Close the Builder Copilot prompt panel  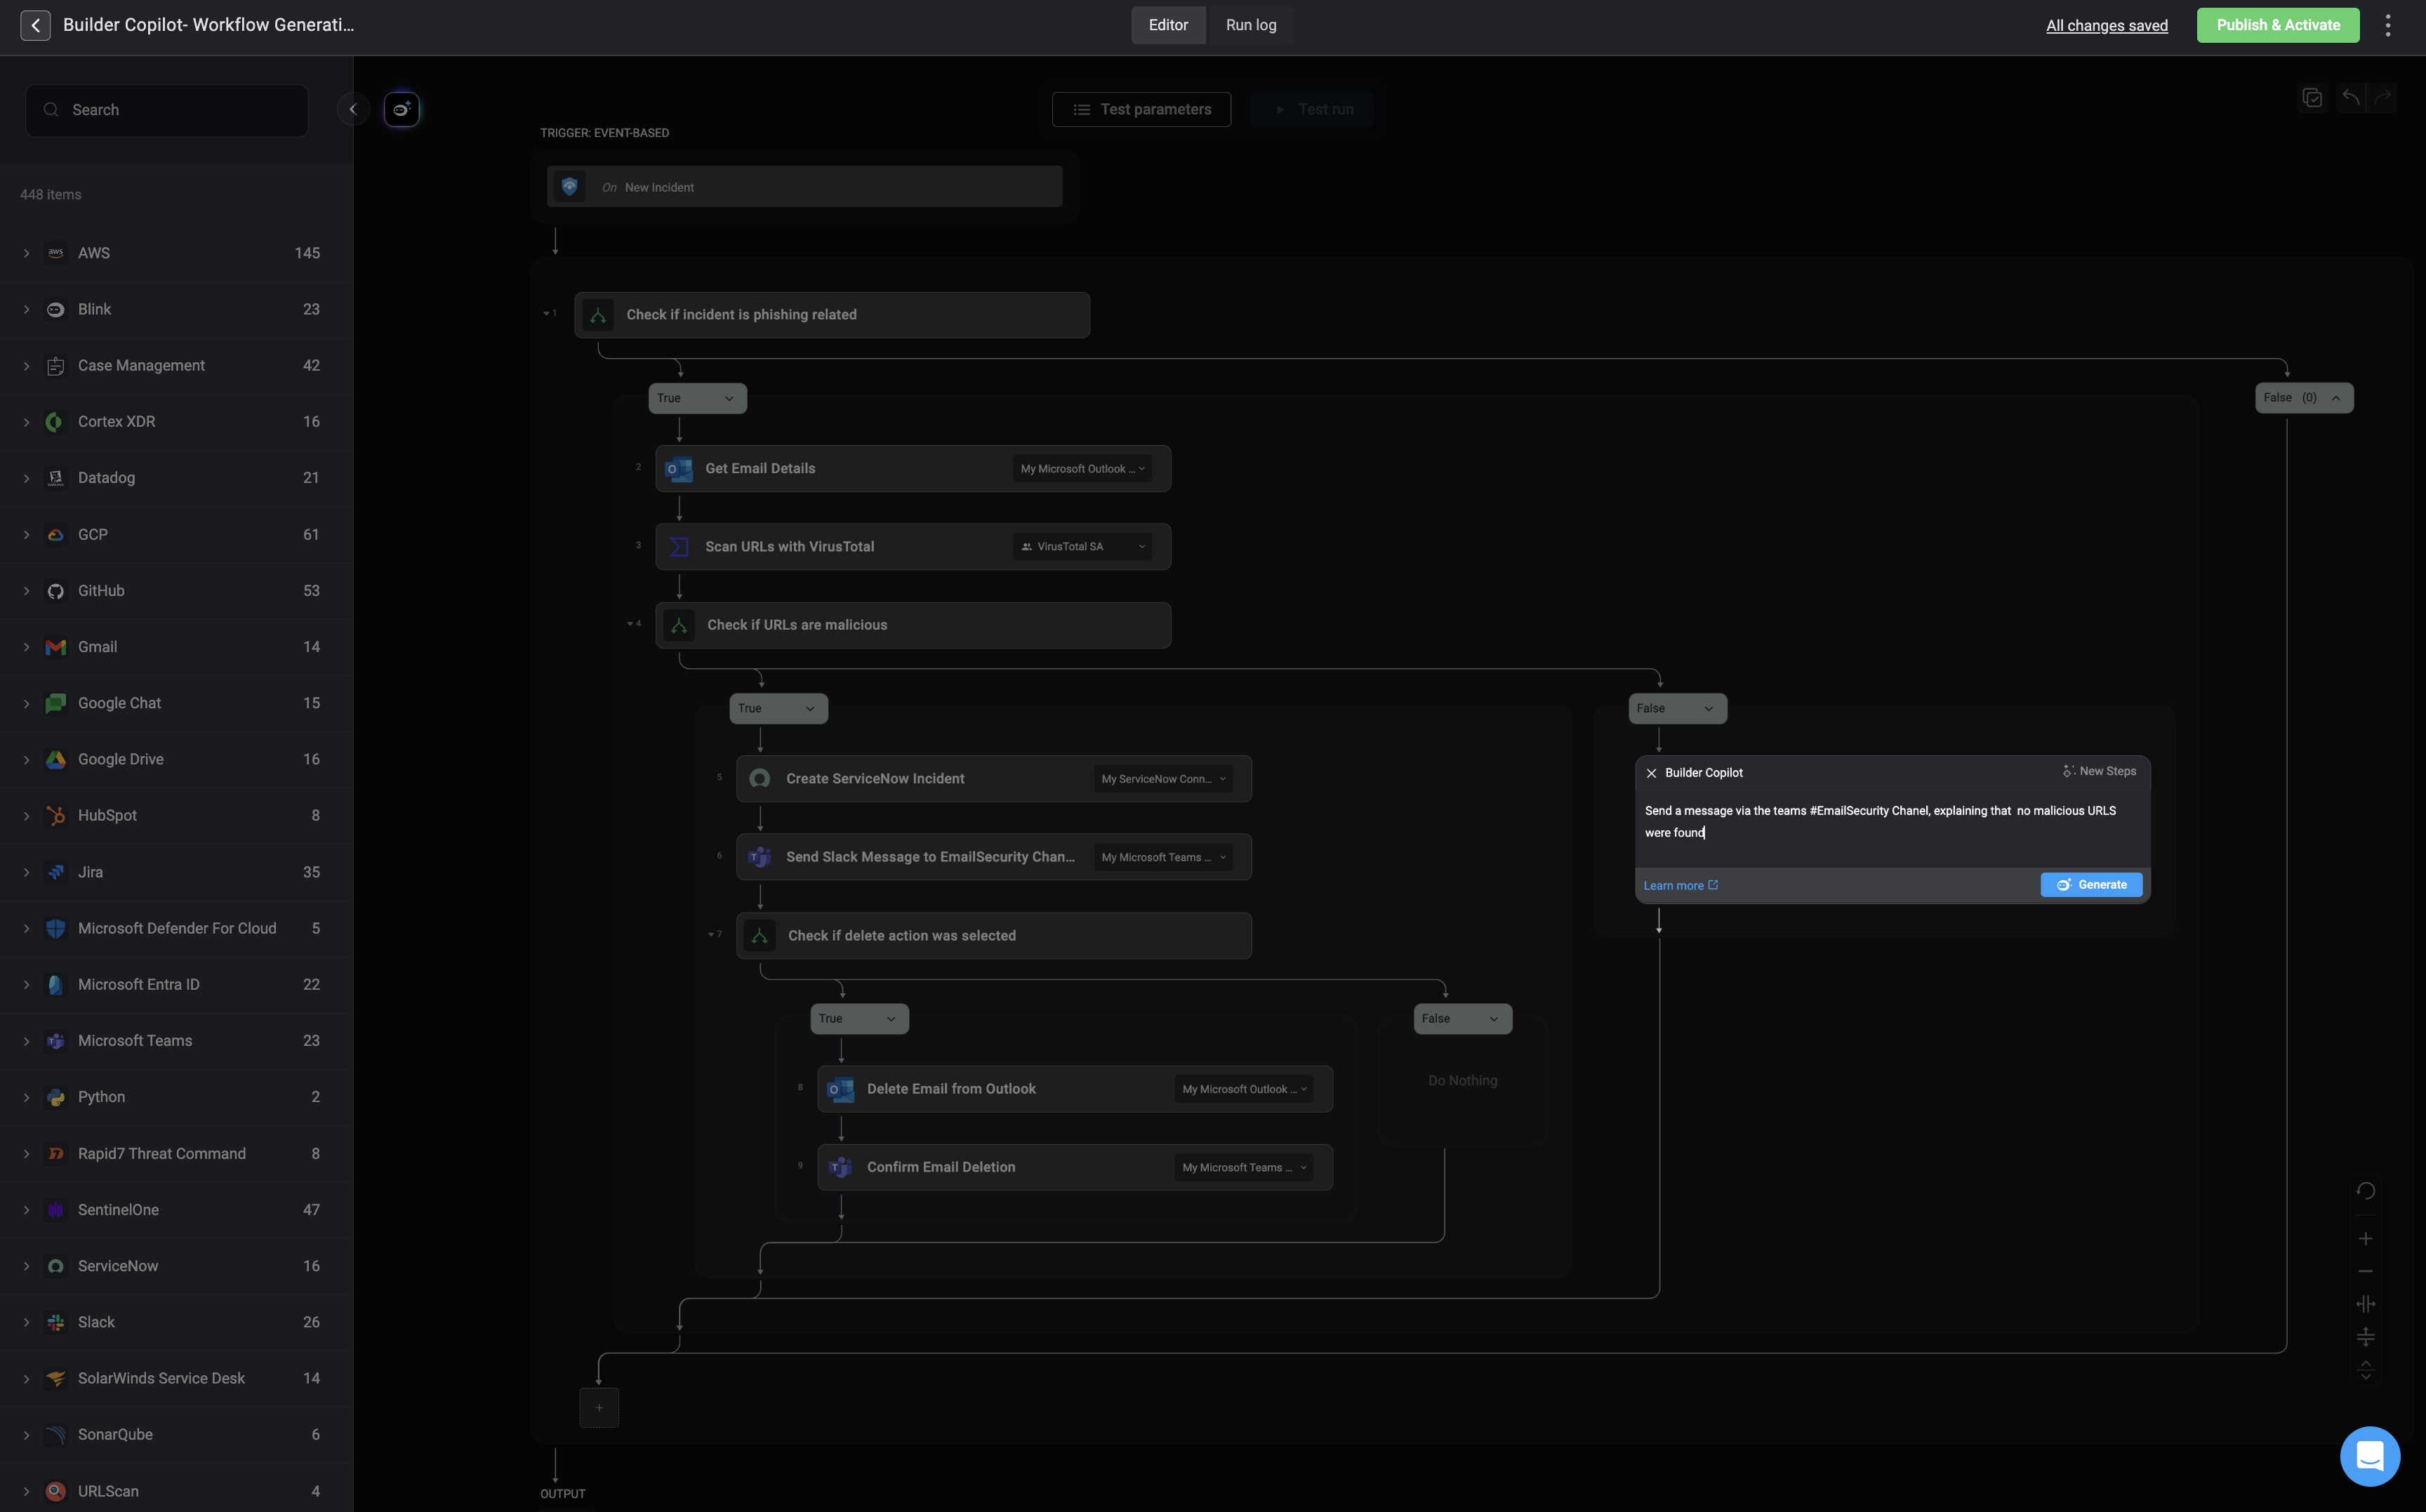(x=1651, y=773)
